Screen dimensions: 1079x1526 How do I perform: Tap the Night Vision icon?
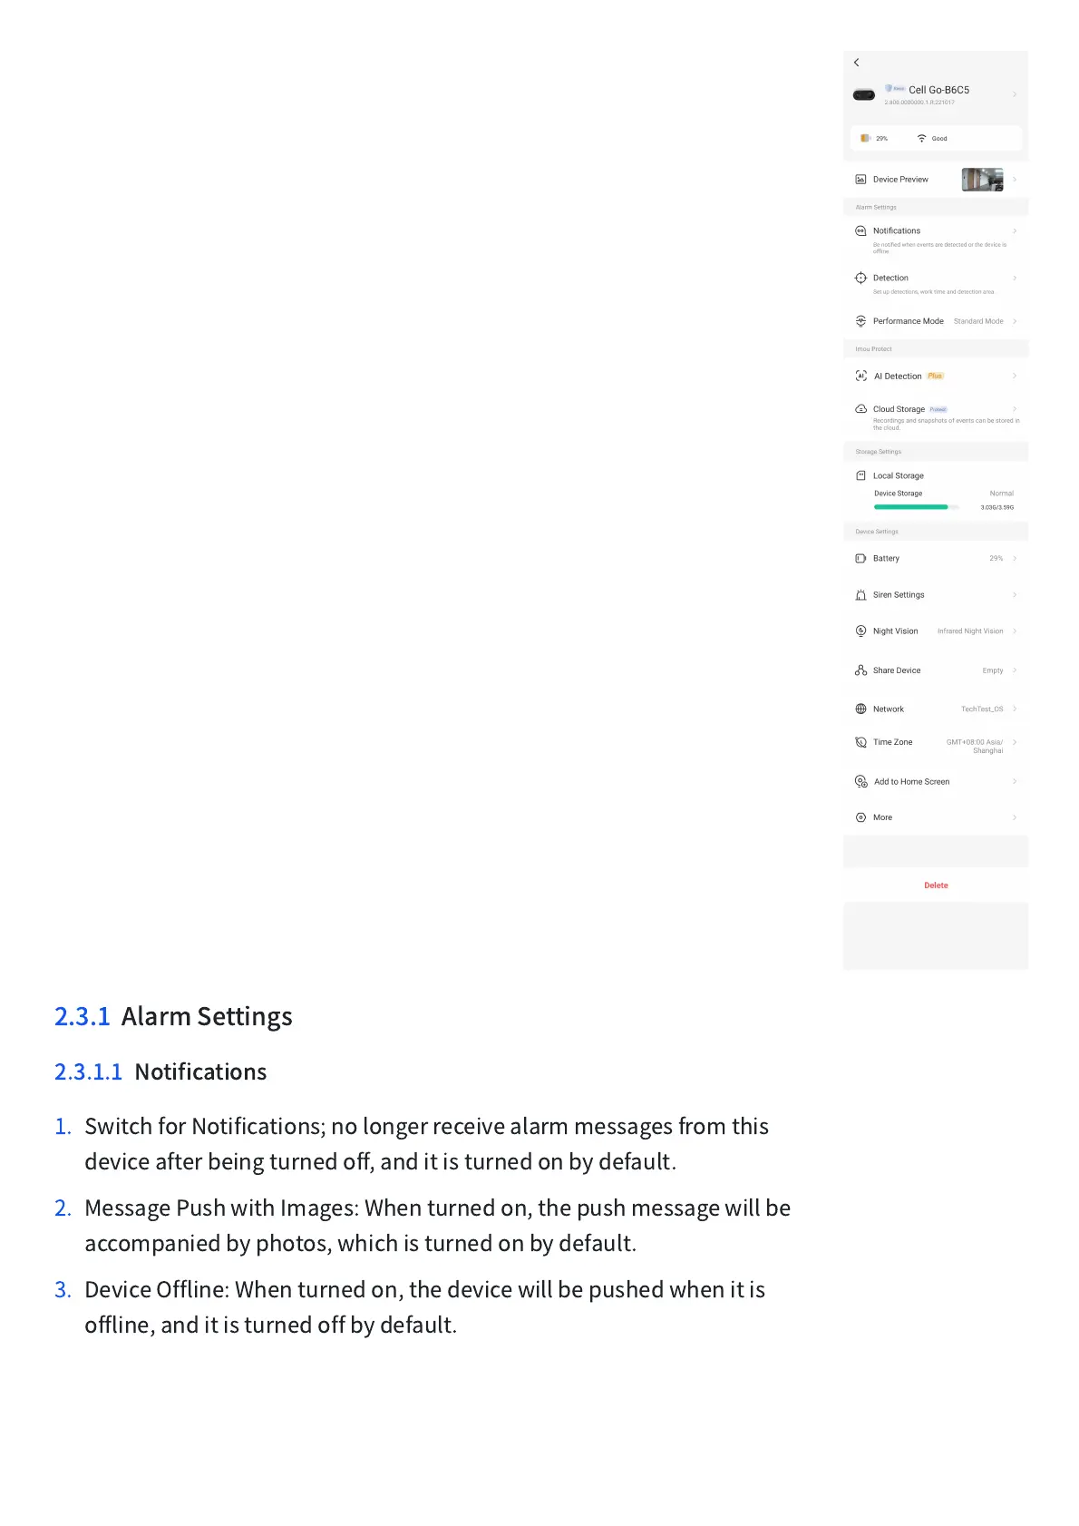[860, 631]
